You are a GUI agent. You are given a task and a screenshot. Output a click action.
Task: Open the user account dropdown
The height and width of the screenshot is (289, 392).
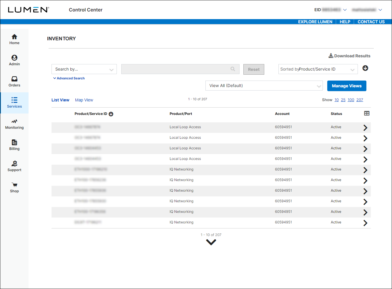(x=367, y=10)
